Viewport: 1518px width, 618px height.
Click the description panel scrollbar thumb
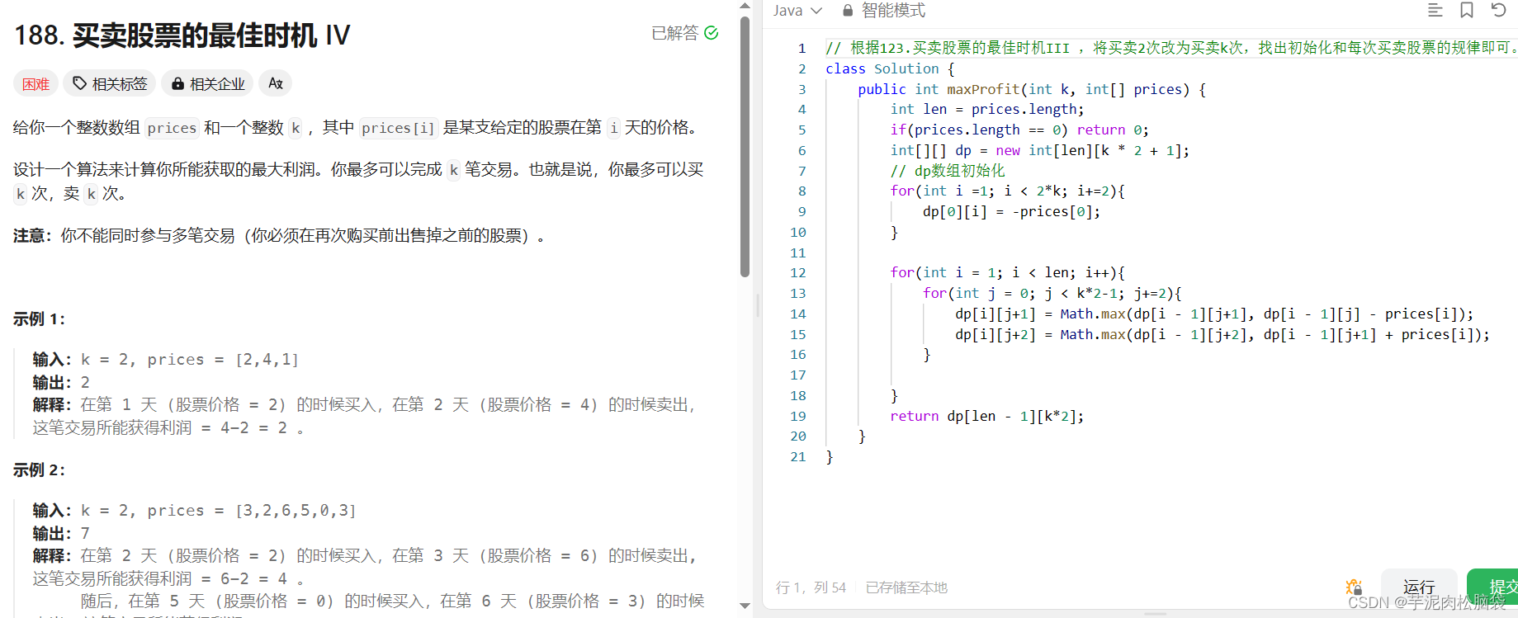[x=745, y=147]
